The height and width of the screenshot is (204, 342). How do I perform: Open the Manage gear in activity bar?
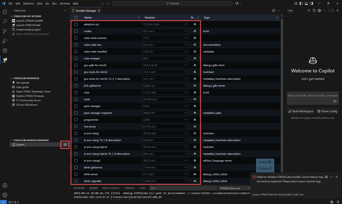(4, 195)
